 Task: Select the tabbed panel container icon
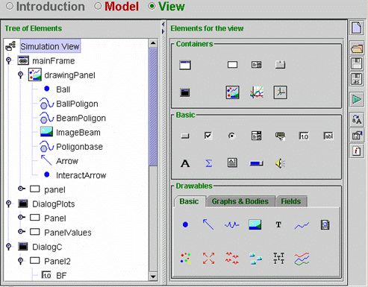280,65
